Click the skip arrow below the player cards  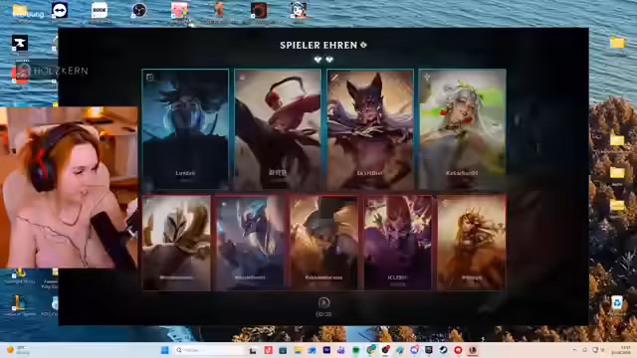click(323, 302)
